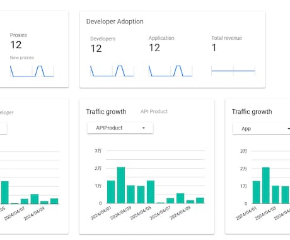
Task: Click the APIProduct dropdown arrow
Action: coord(144,128)
